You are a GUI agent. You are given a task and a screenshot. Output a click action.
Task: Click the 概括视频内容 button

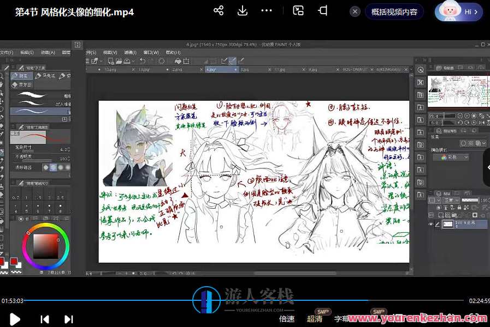394,11
